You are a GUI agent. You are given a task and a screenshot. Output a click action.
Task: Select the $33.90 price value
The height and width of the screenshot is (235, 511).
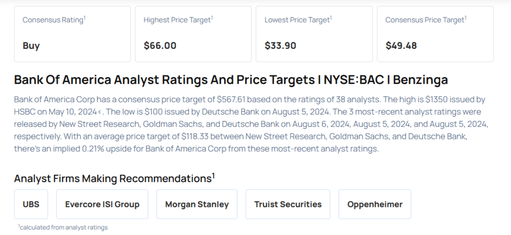coord(280,46)
